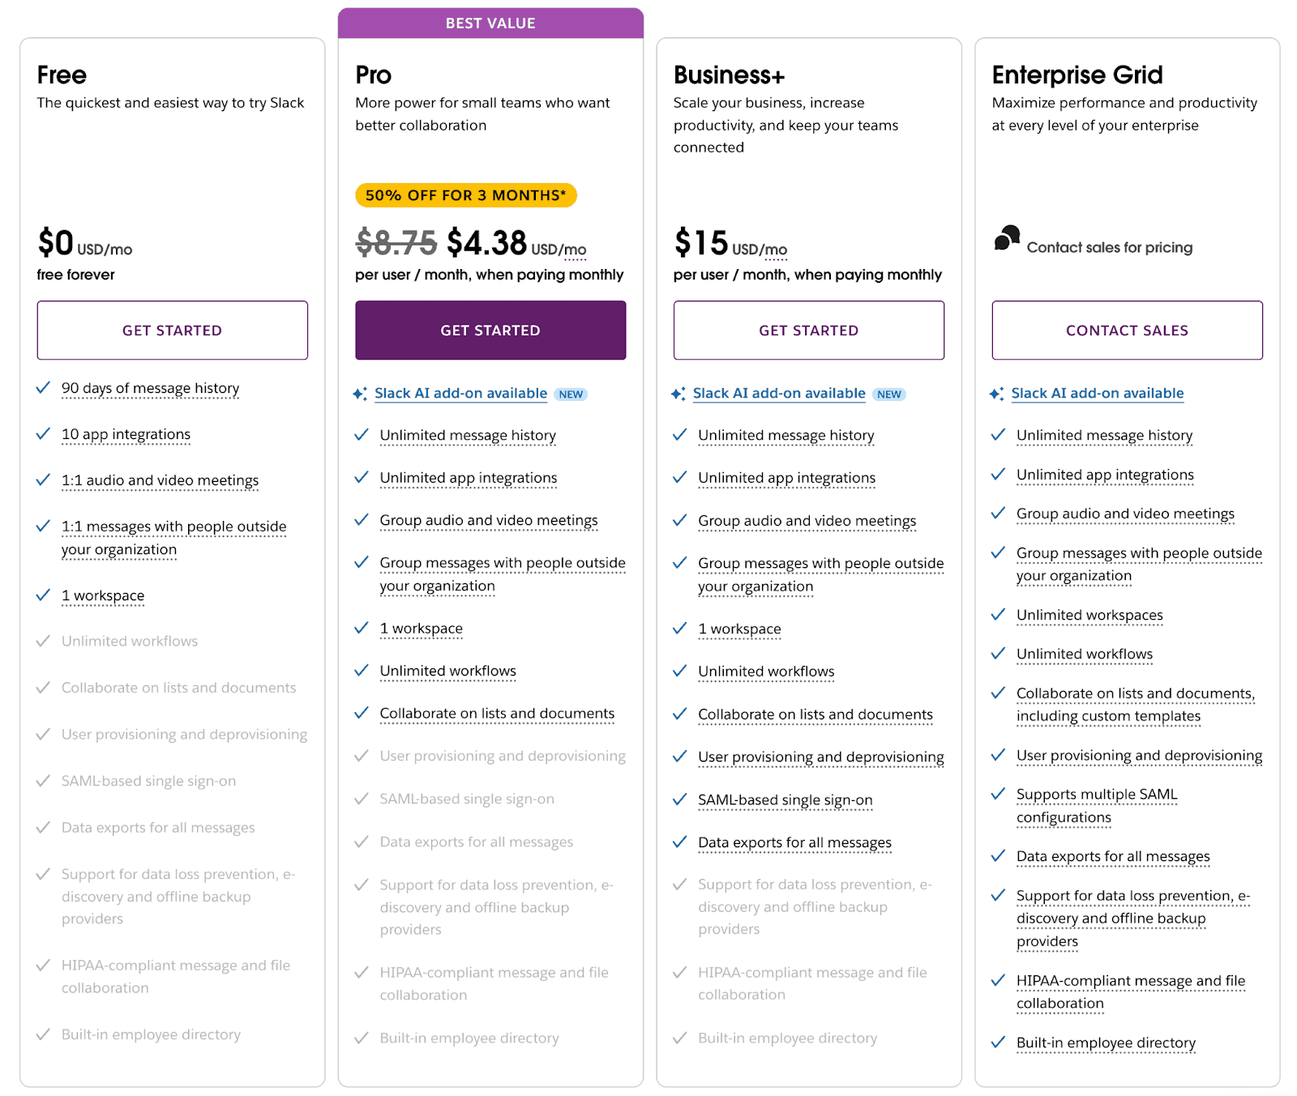Viewport: 1297px width, 1096px height.
Task: Click GET STARTED under the Pro plan
Action: point(490,330)
